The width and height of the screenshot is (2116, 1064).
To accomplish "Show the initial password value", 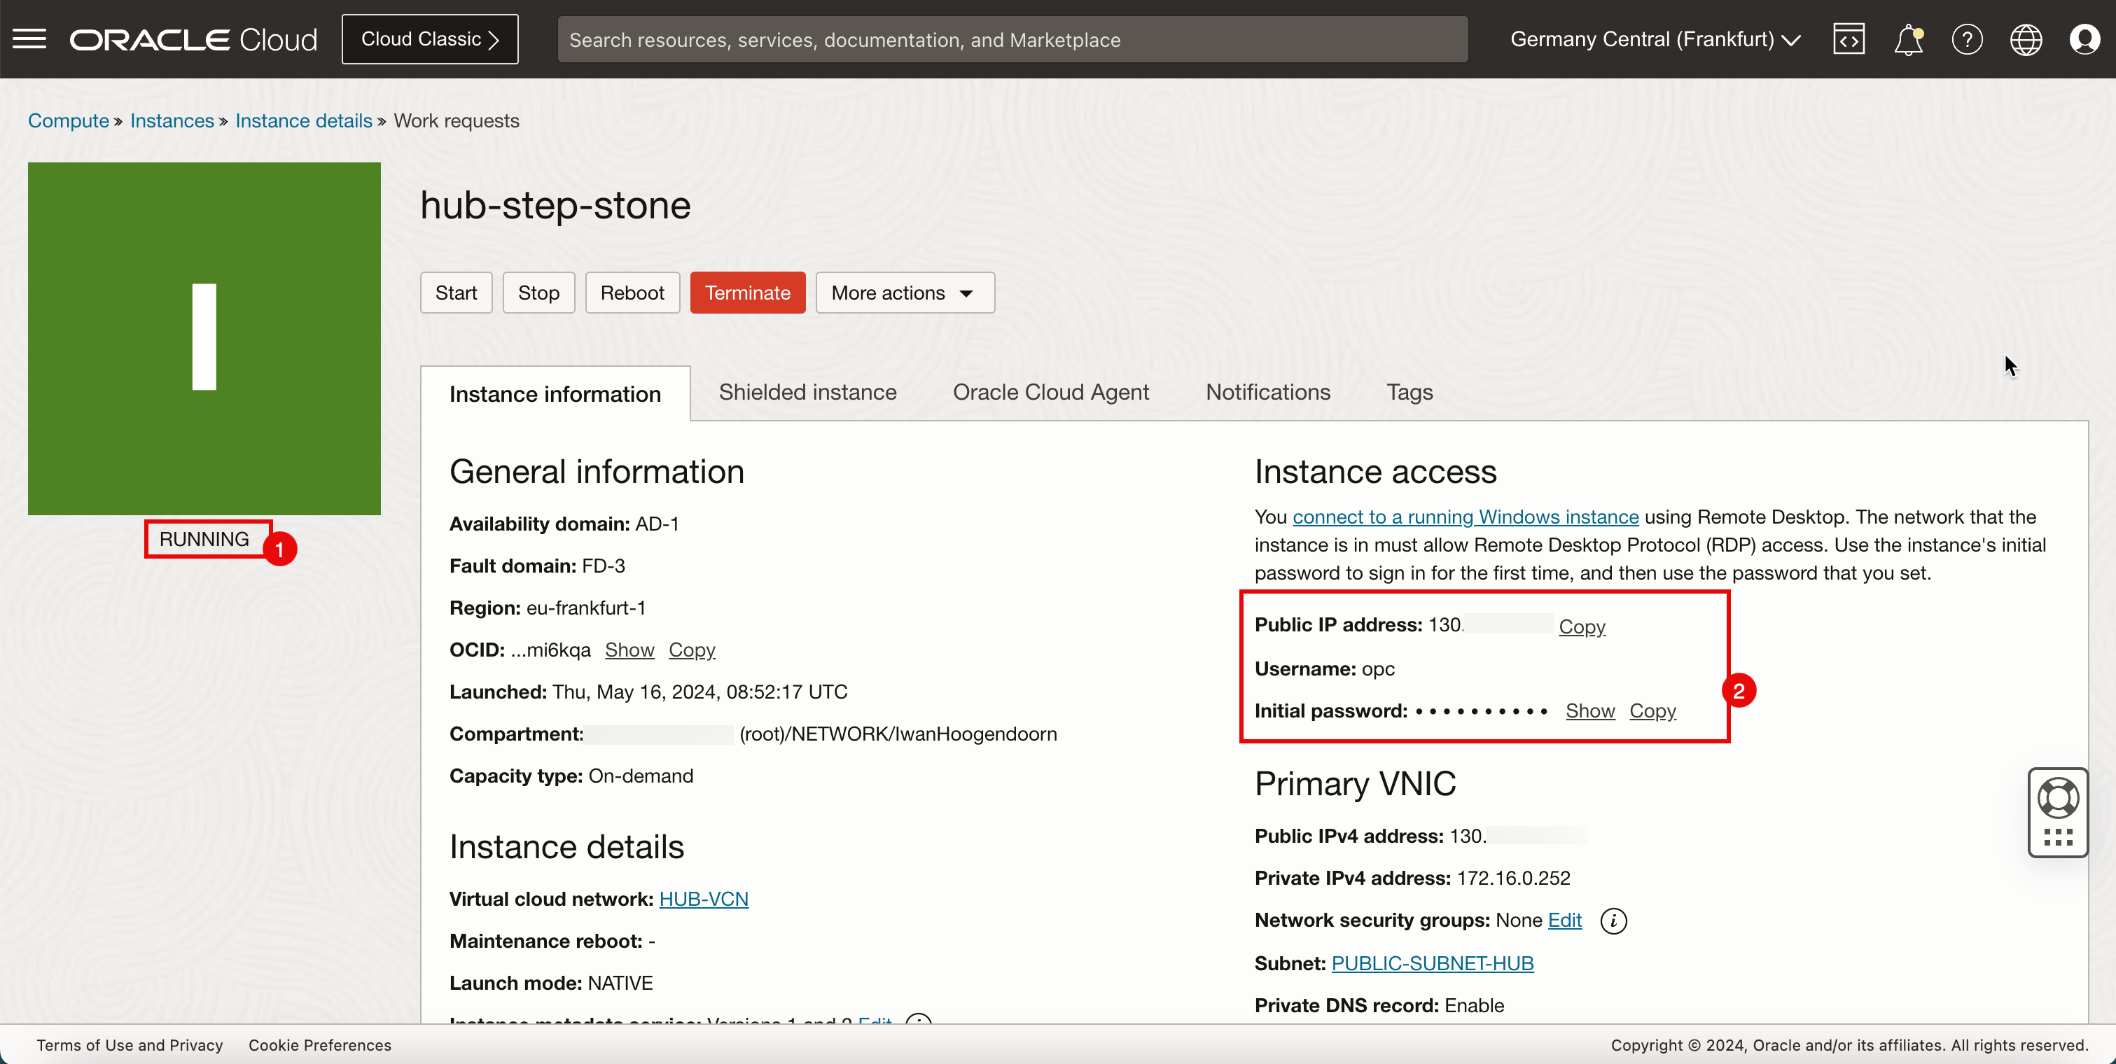I will coord(1591,710).
